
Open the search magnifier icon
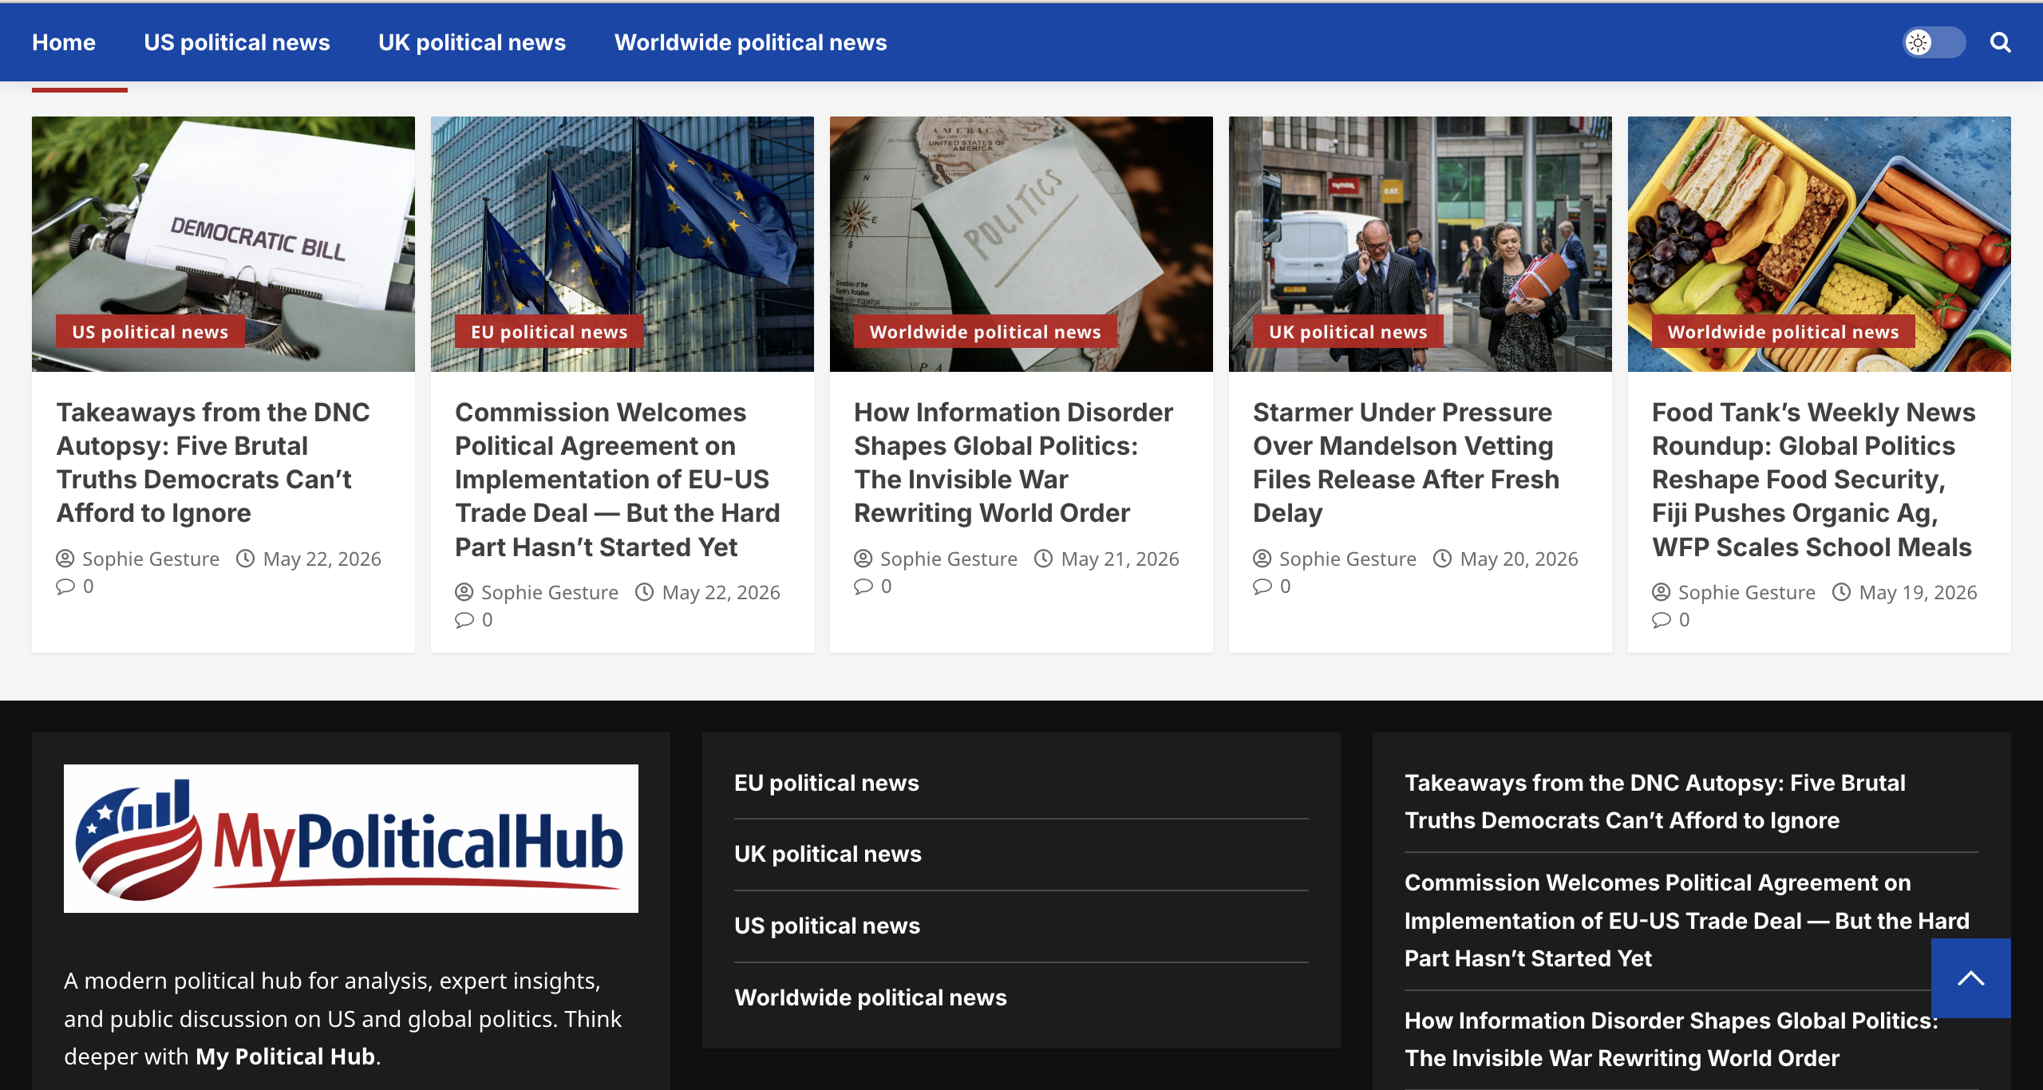pos(2000,42)
